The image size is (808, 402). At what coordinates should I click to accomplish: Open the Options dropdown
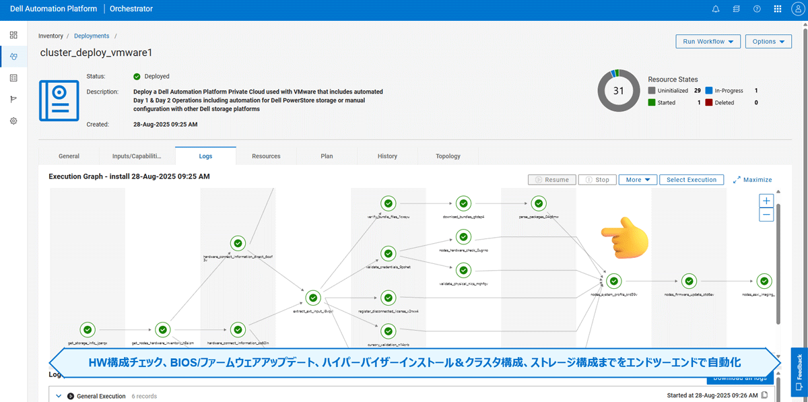pos(768,42)
